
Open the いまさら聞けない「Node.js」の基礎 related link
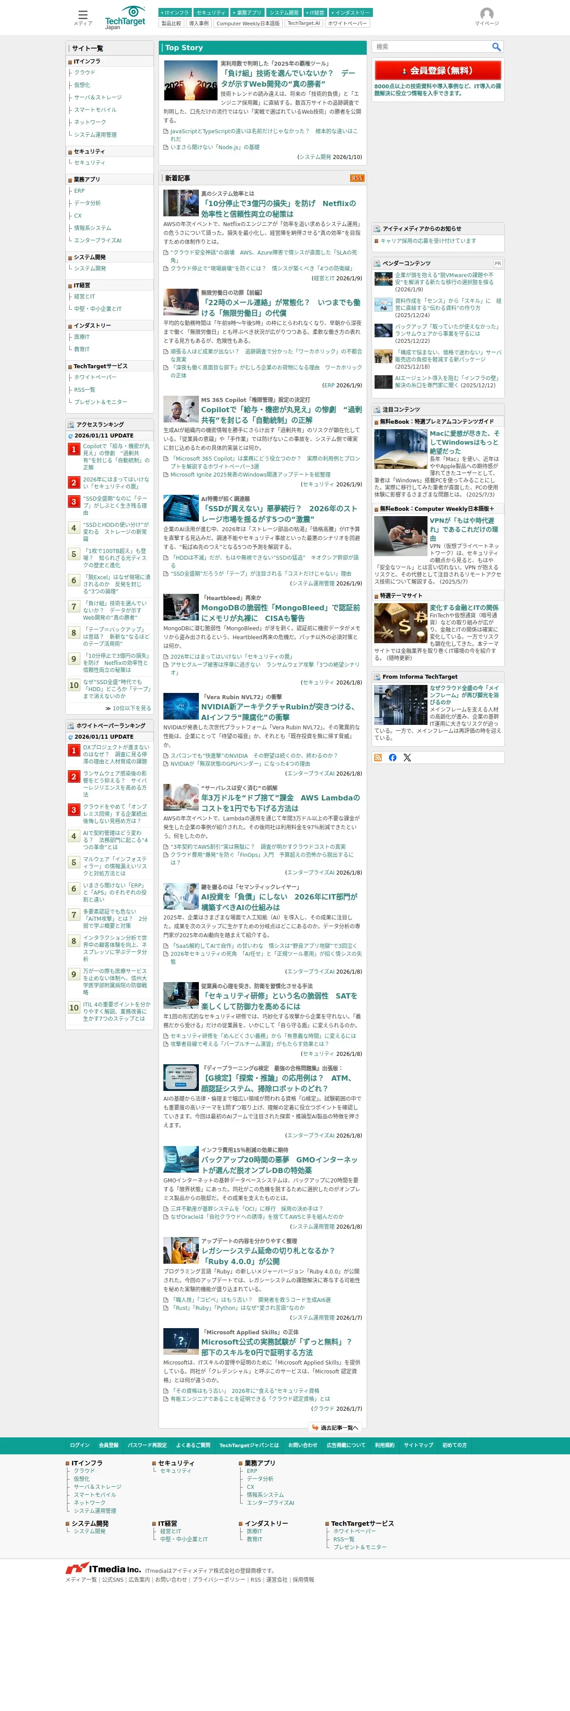(x=215, y=147)
